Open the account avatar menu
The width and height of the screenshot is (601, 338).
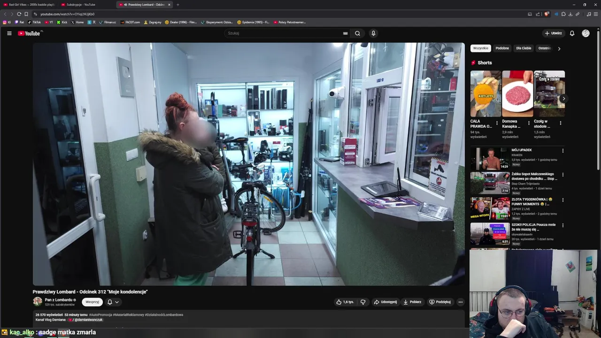point(586,33)
